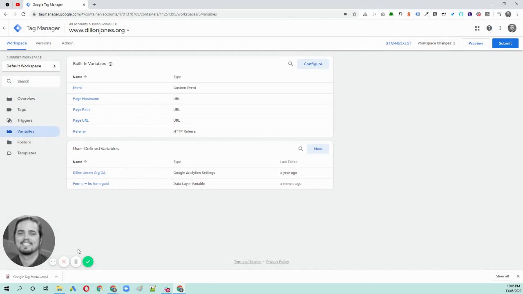
Task: Expand the downloaded mp4 file options
Action: (x=56, y=276)
